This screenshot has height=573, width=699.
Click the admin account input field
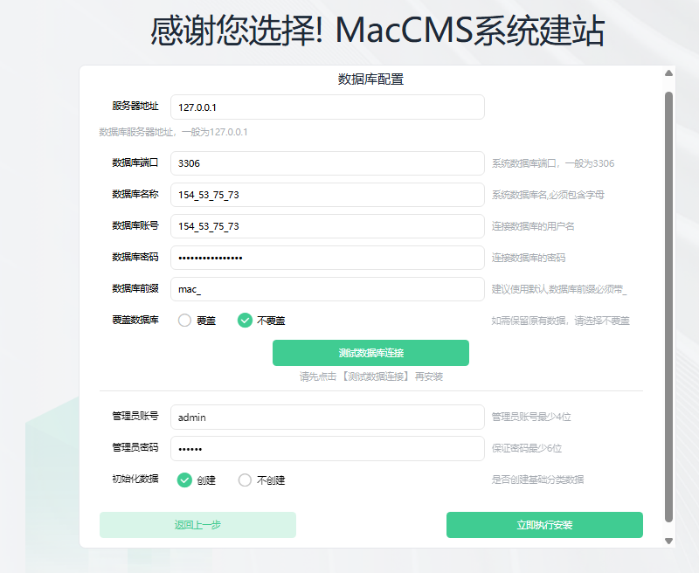click(327, 418)
